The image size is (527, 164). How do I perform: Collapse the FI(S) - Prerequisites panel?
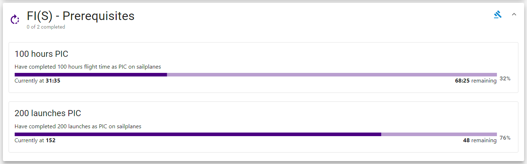pos(514,15)
